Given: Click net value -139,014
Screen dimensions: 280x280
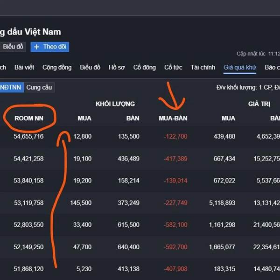Looking at the screenshot, I should 176,181.
